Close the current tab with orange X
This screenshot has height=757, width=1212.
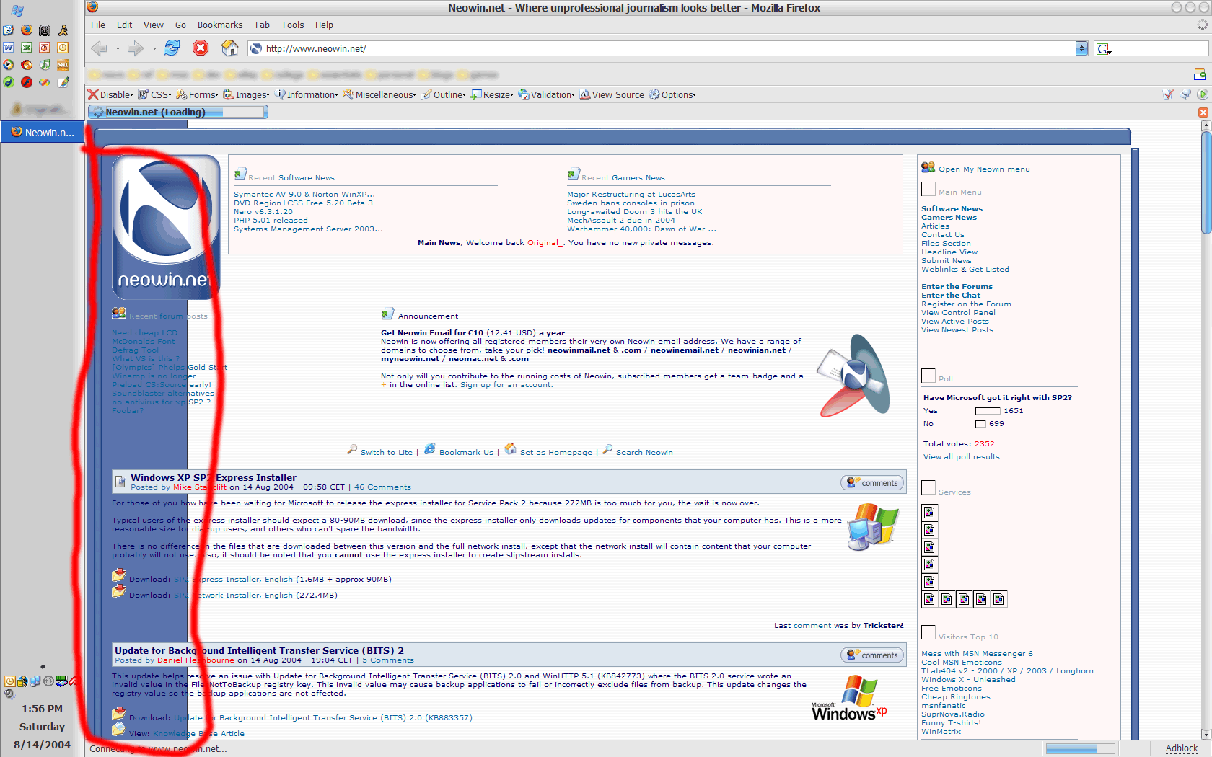tap(1203, 112)
